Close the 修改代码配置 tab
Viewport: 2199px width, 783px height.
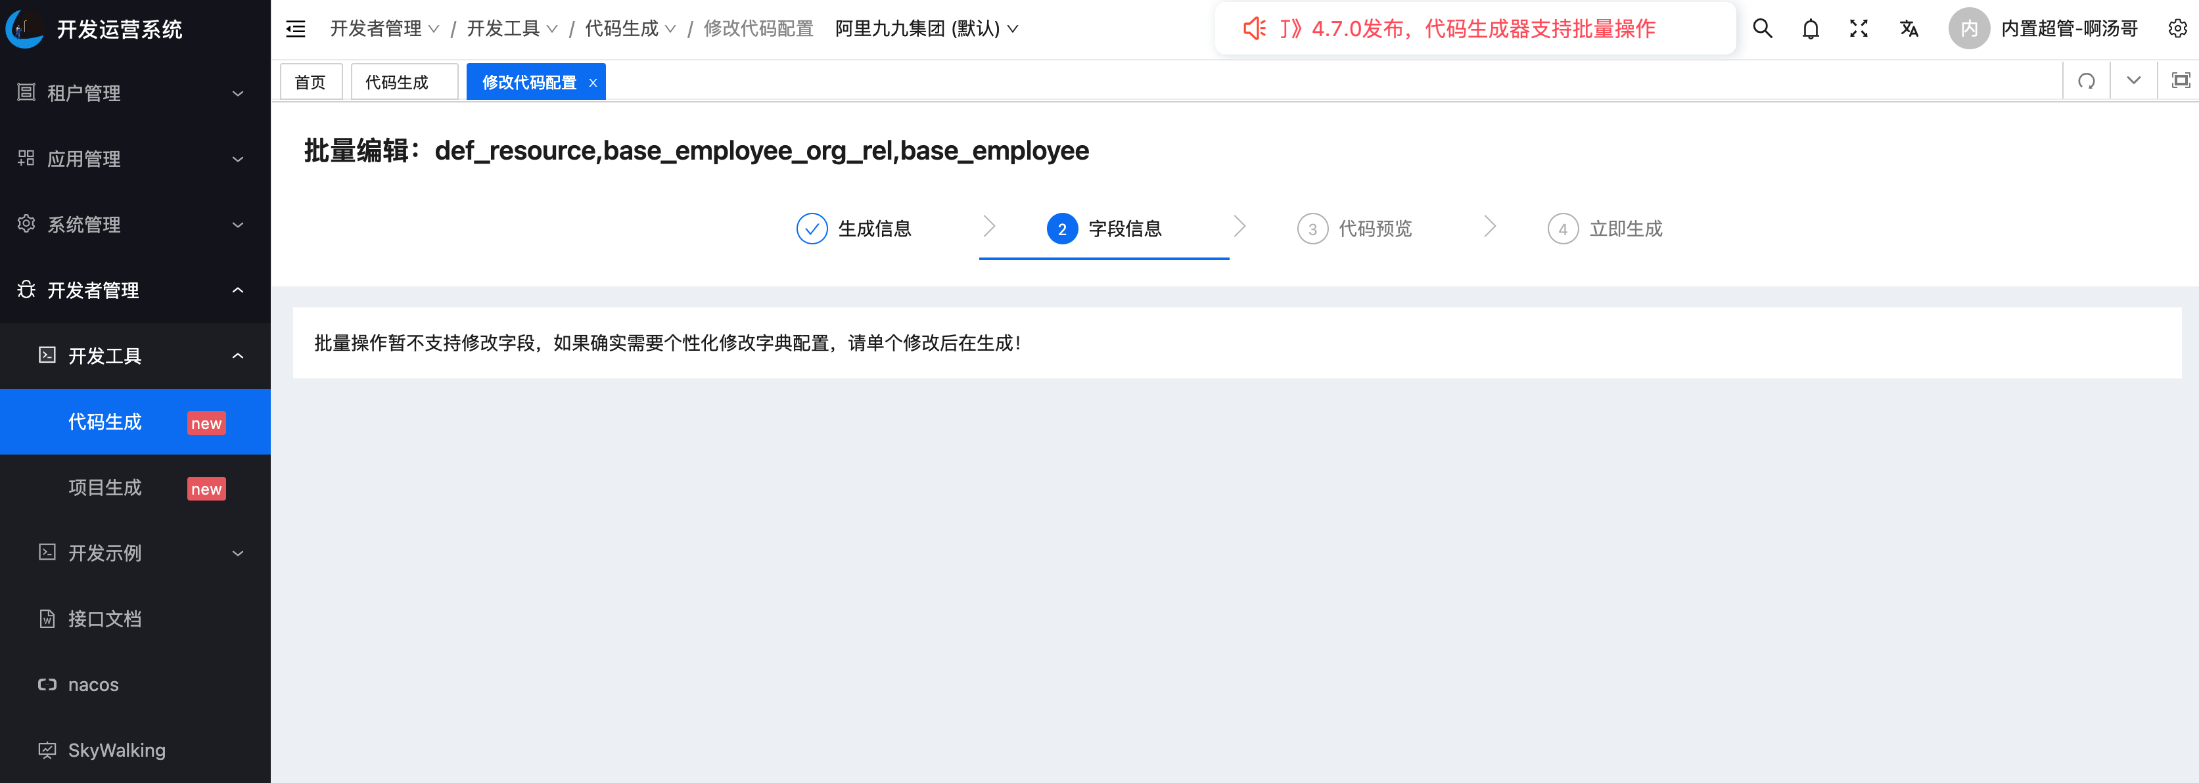593,83
